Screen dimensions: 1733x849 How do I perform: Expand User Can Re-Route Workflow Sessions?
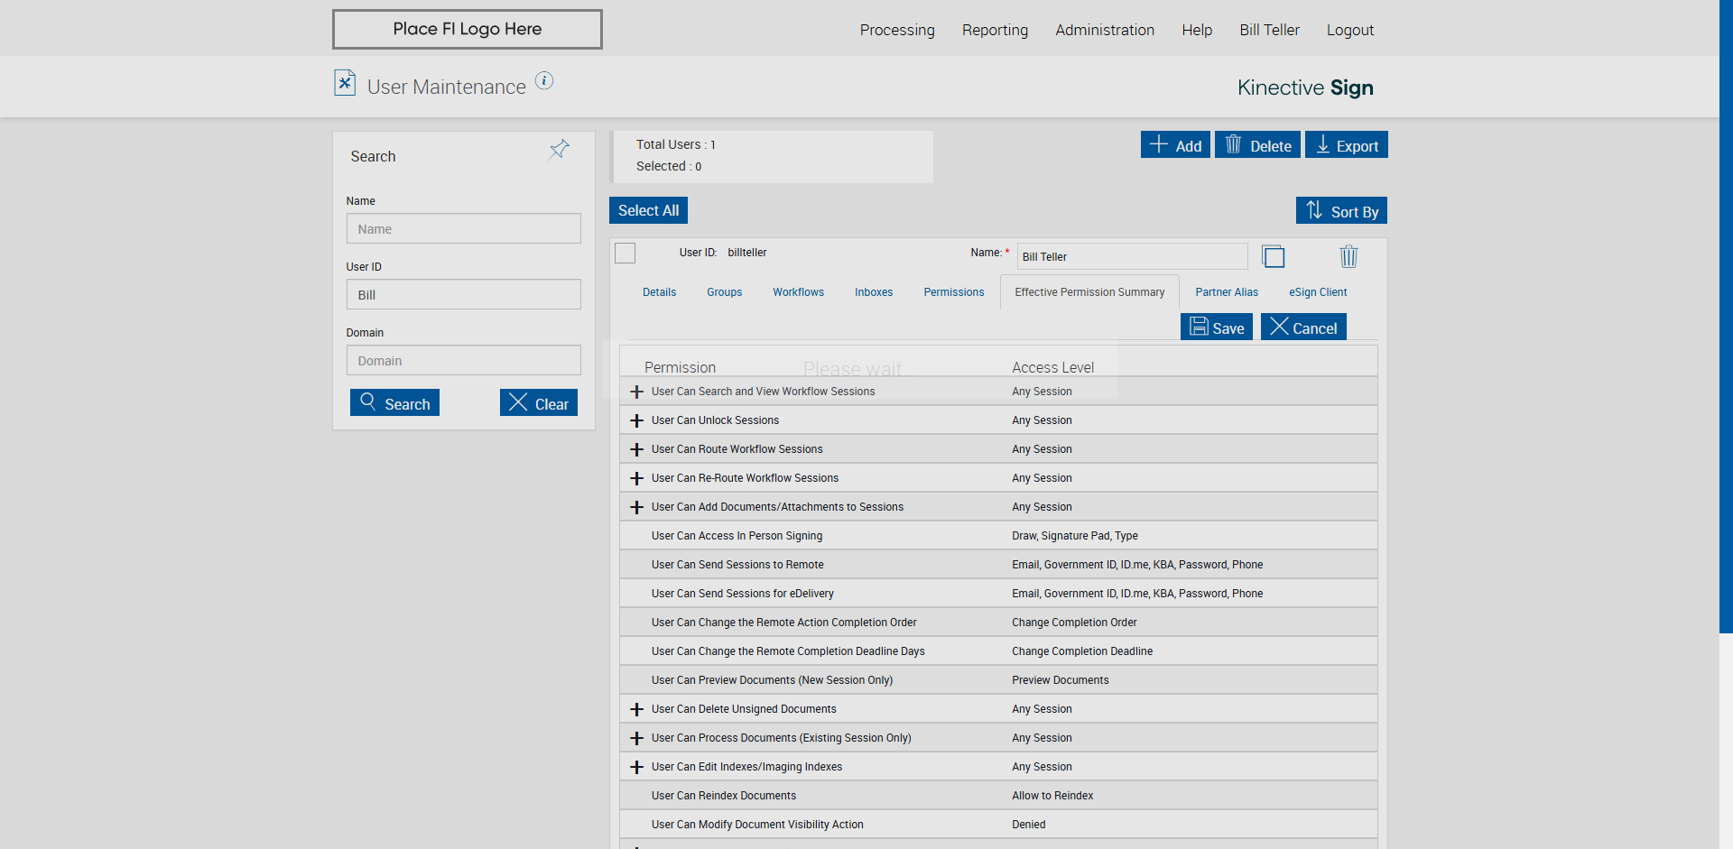[636, 478]
